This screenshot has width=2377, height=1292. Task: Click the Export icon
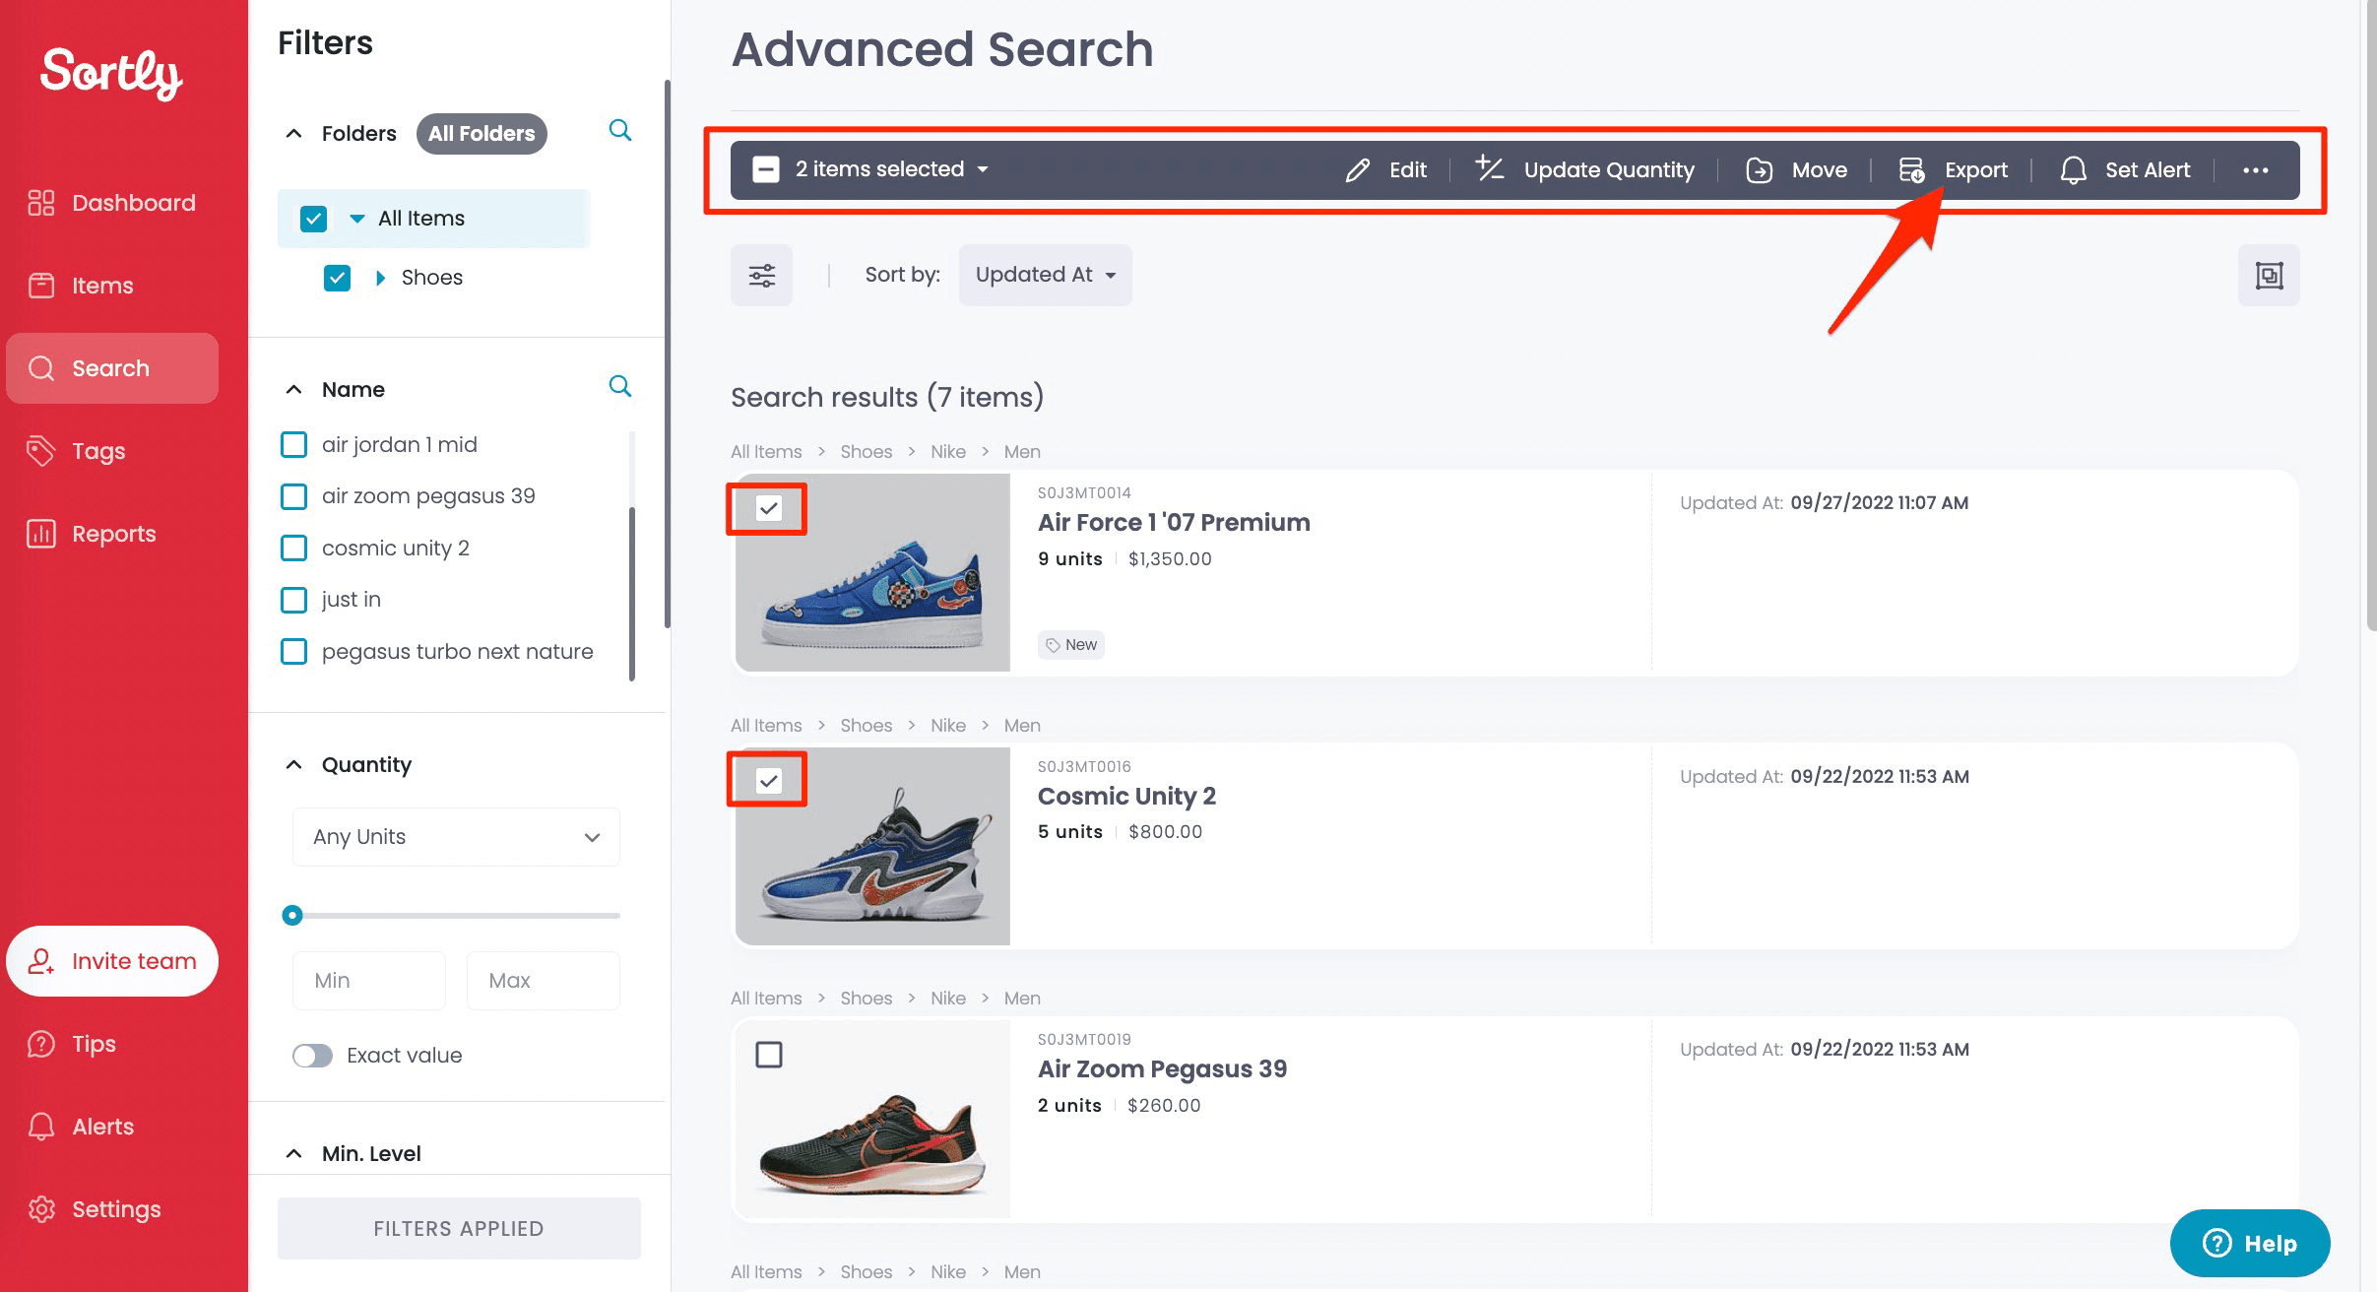click(x=1911, y=170)
